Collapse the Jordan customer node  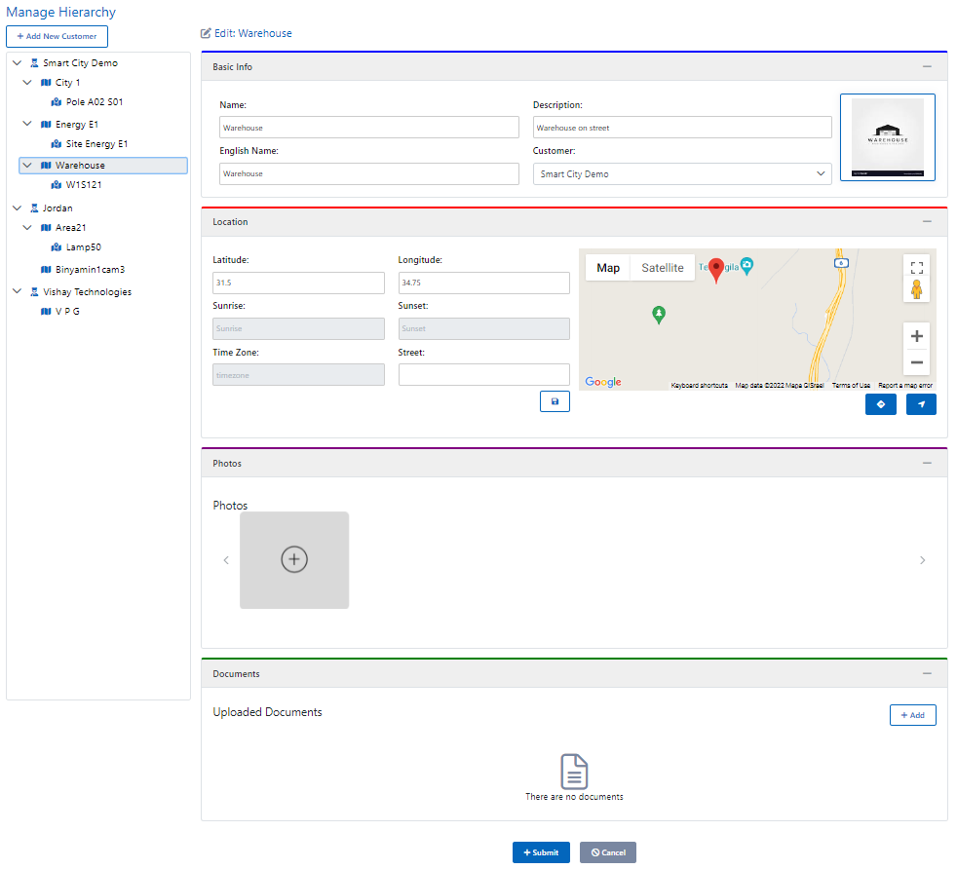(x=17, y=208)
